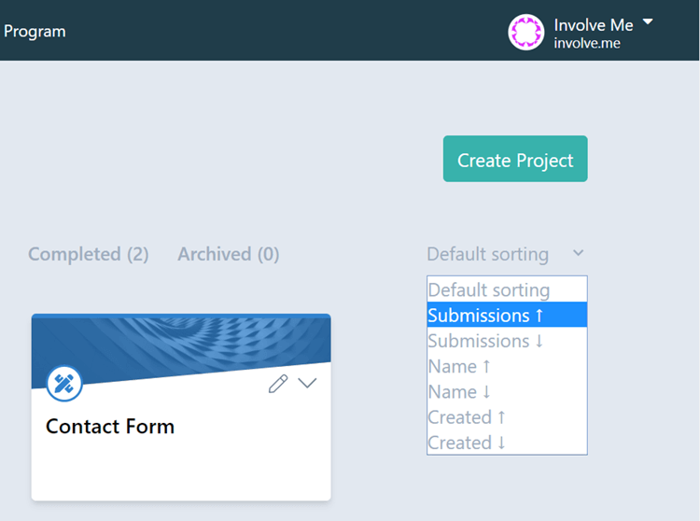Select Name descending sort option
The height and width of the screenshot is (521, 700).
(507, 391)
